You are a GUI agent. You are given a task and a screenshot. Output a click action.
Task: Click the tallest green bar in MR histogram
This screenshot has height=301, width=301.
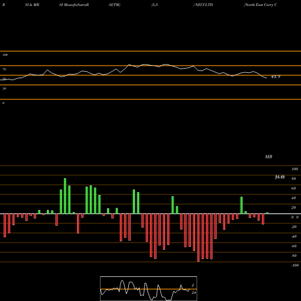[x=65, y=196]
